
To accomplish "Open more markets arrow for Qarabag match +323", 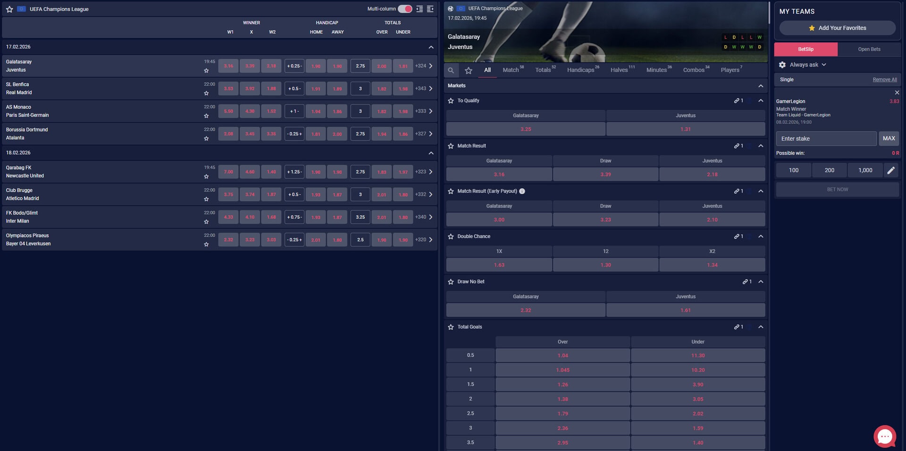I will (431, 172).
